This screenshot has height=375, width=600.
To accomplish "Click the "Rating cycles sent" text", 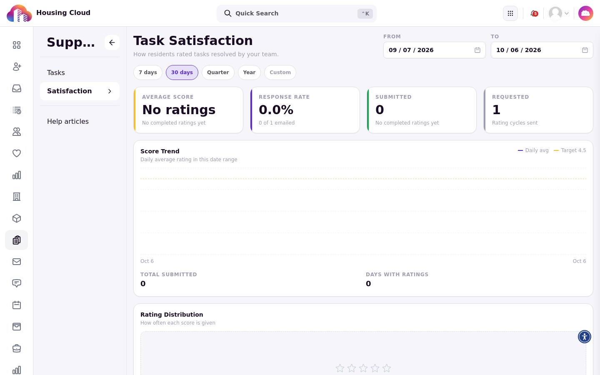I will [x=515, y=123].
